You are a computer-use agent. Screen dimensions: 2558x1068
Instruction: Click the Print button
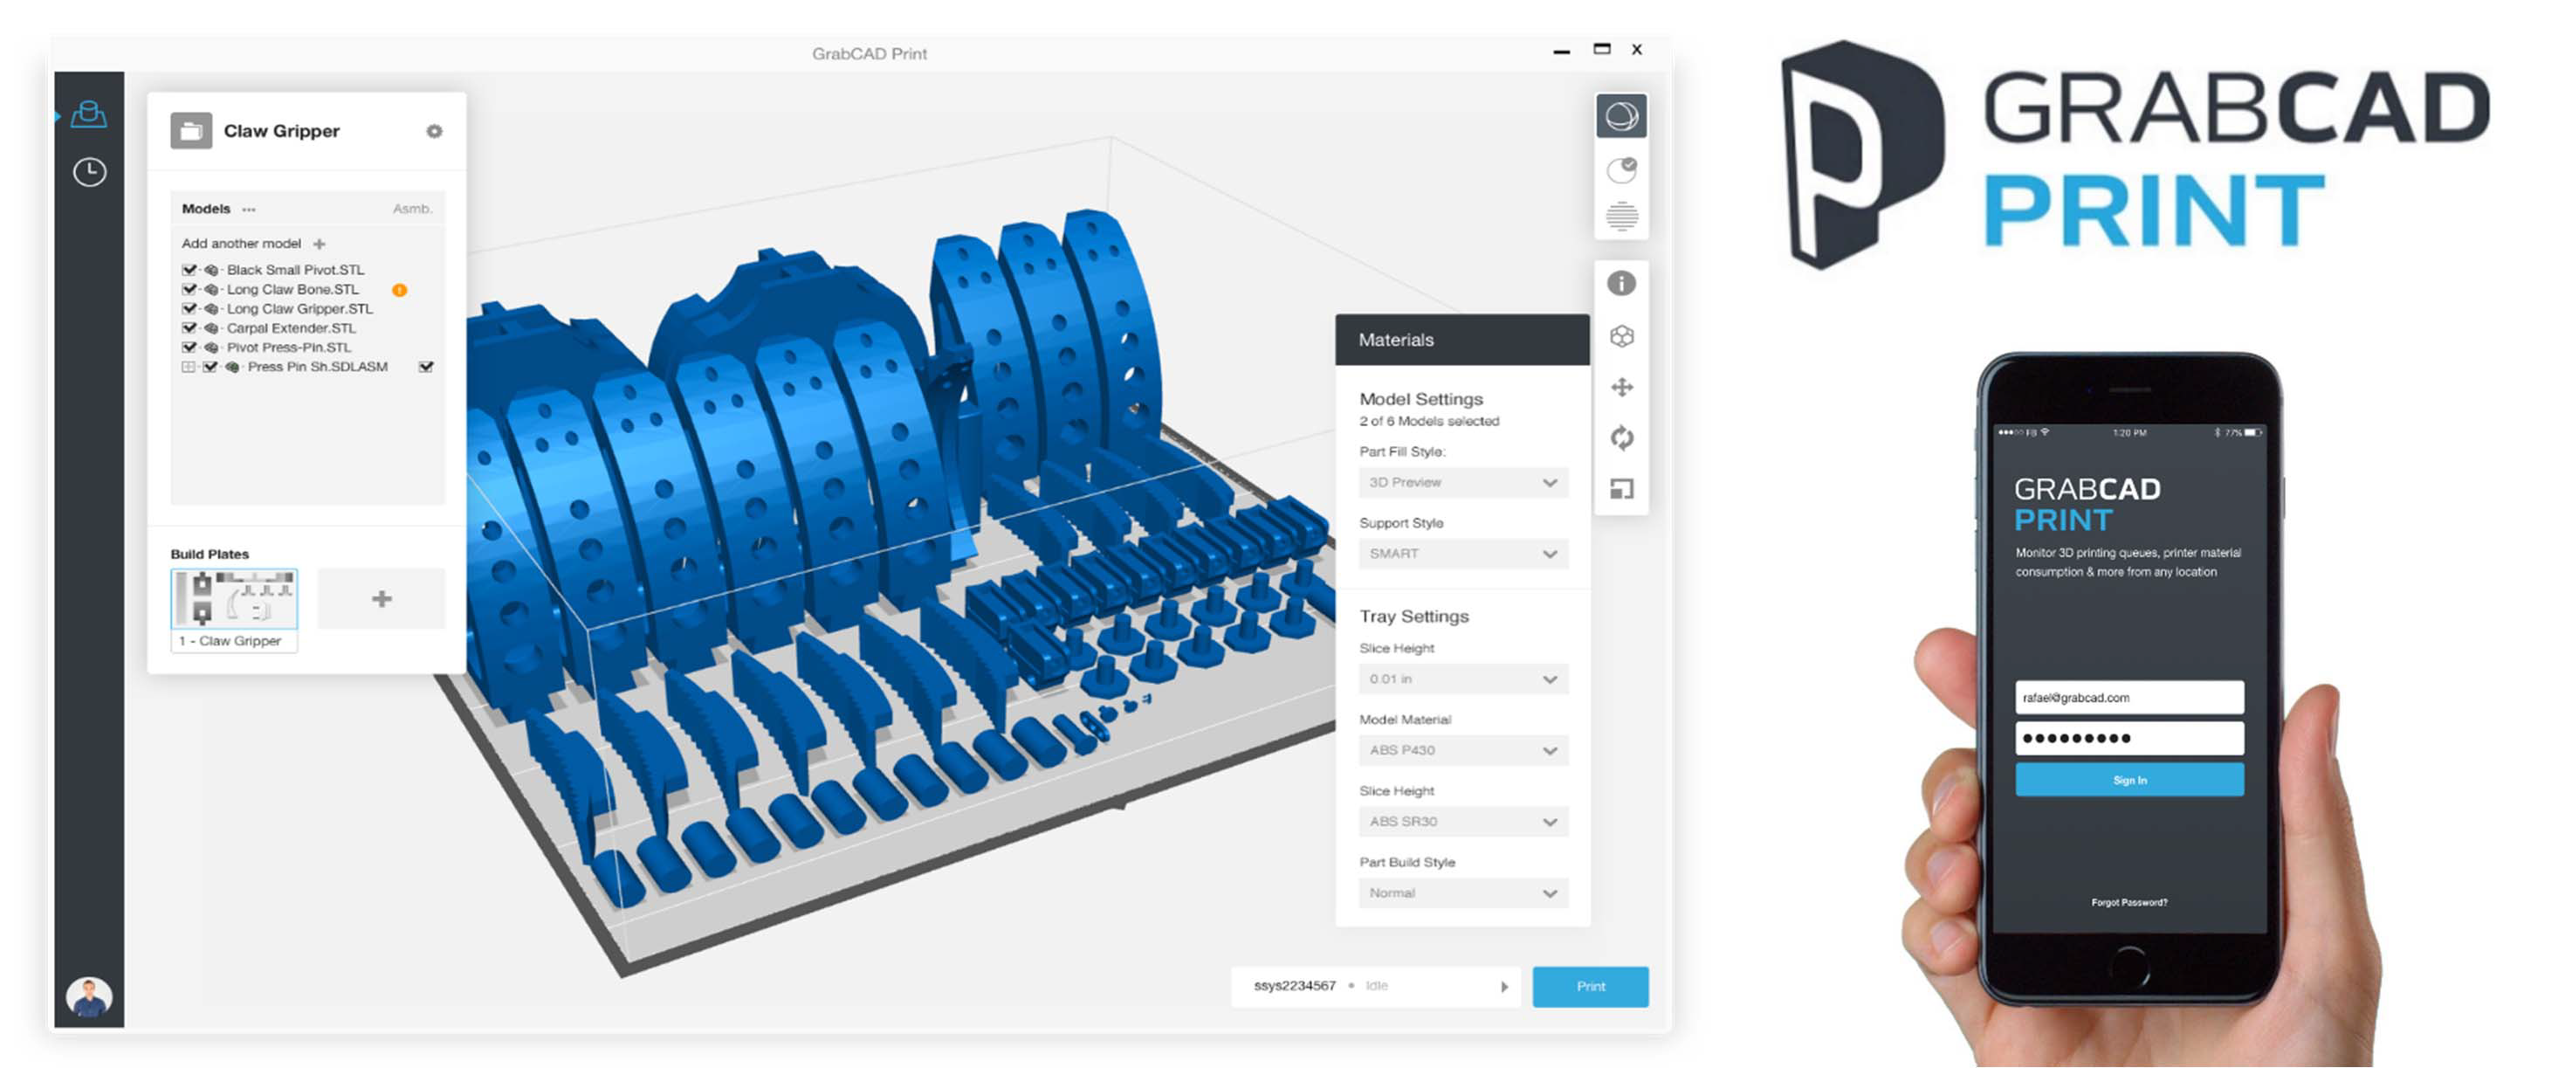coord(1590,987)
